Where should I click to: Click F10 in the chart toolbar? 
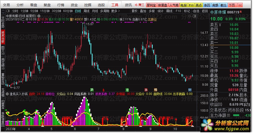[178, 11]
